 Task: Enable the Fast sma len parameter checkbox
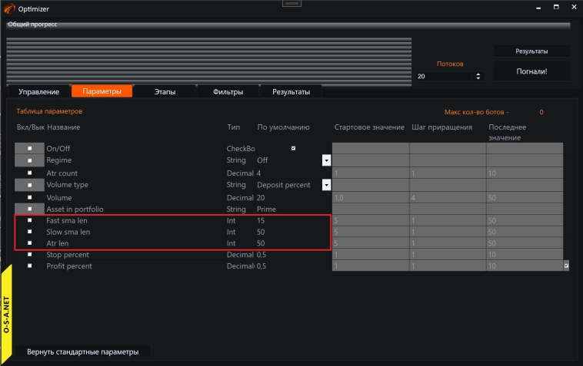(x=30, y=220)
